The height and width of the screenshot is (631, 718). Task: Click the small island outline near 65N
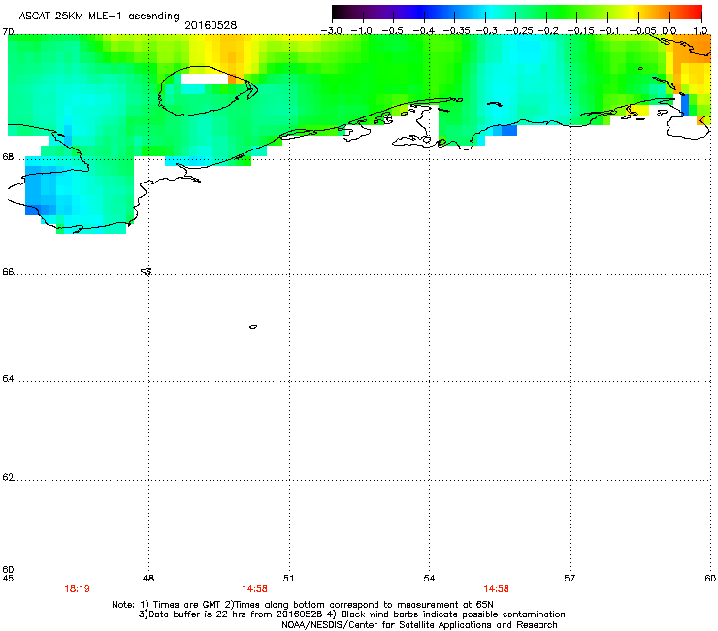tap(253, 327)
